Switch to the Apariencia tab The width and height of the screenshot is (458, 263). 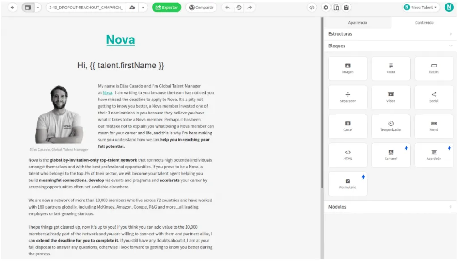[357, 22]
